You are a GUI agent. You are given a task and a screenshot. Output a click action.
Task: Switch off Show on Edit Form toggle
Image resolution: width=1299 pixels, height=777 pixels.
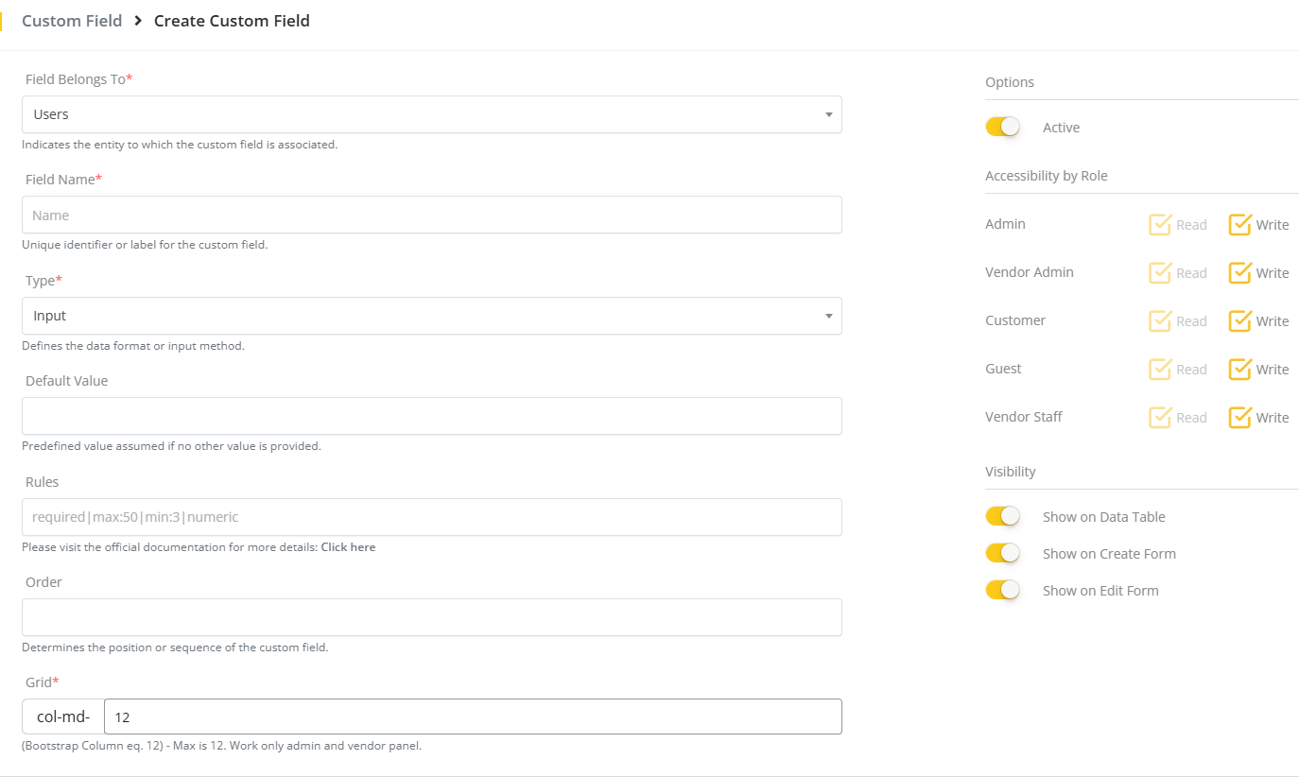pos(1002,590)
